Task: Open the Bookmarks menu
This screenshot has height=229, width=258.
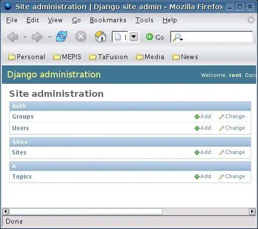Action: pyautogui.click(x=108, y=20)
